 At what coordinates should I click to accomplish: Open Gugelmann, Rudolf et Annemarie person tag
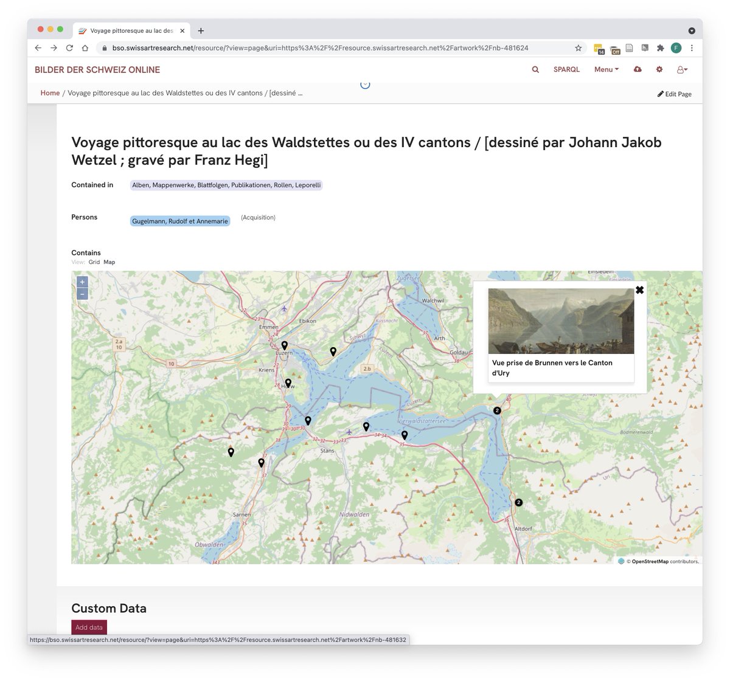[x=180, y=221]
